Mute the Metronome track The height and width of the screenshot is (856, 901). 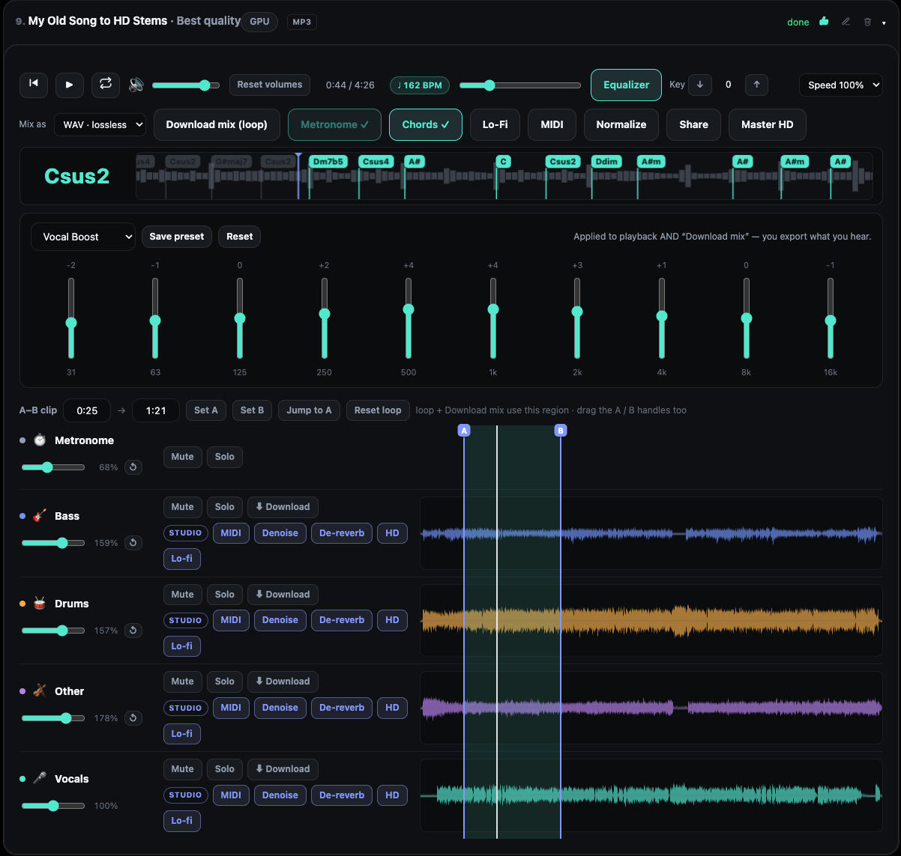point(183,457)
